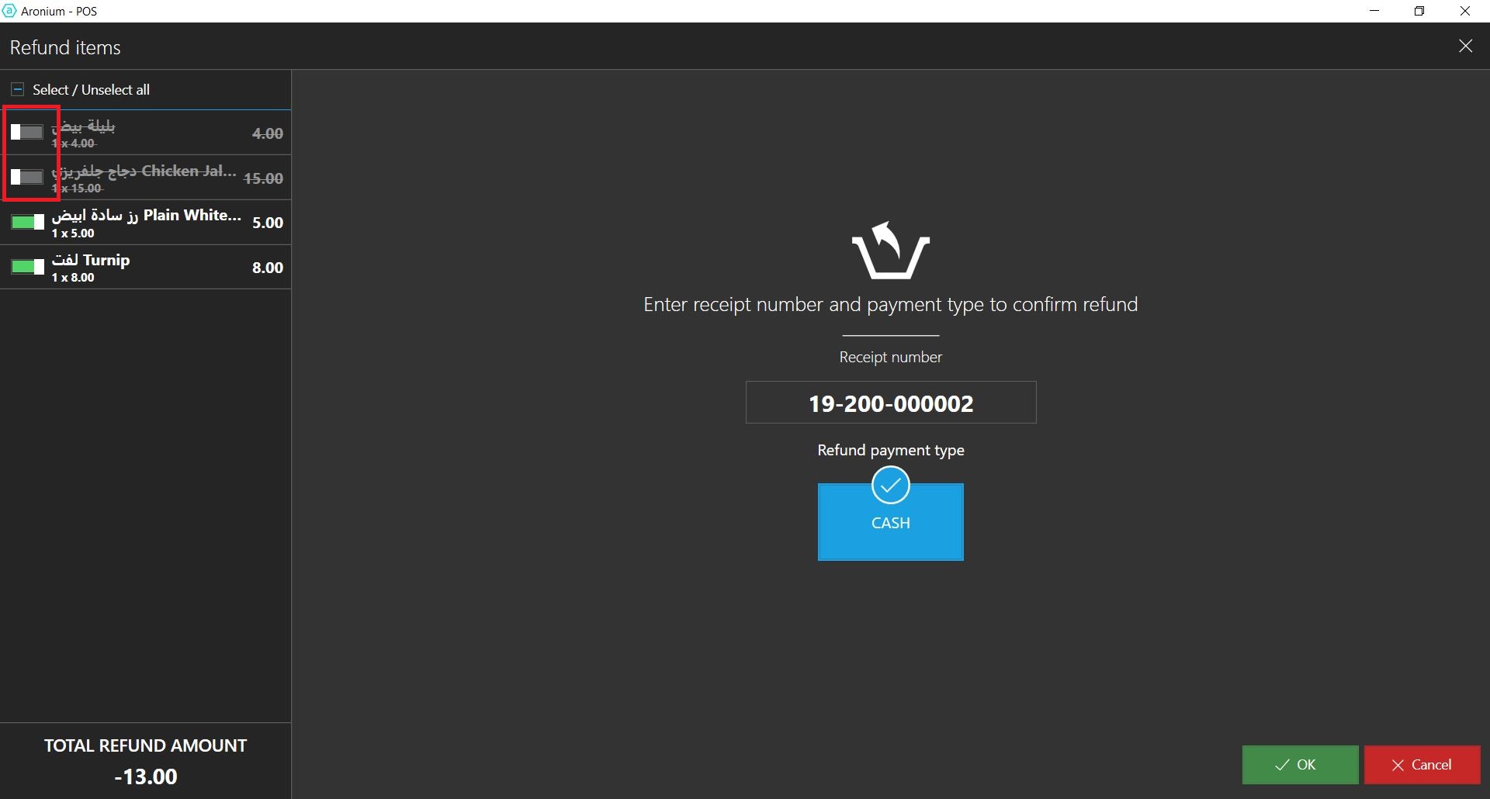1490x799 pixels.
Task: Confirm refund with the OK button
Action: [1300, 765]
